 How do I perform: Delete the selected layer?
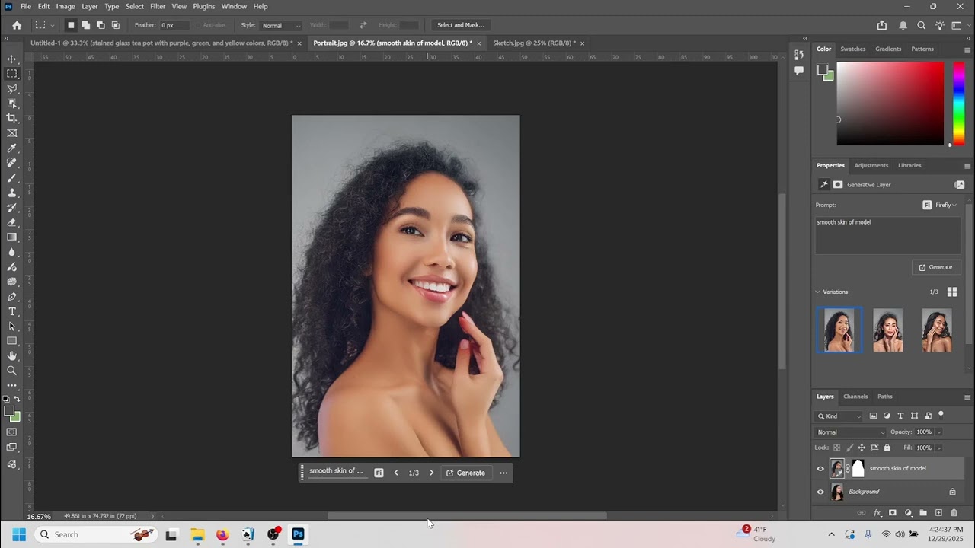point(954,513)
